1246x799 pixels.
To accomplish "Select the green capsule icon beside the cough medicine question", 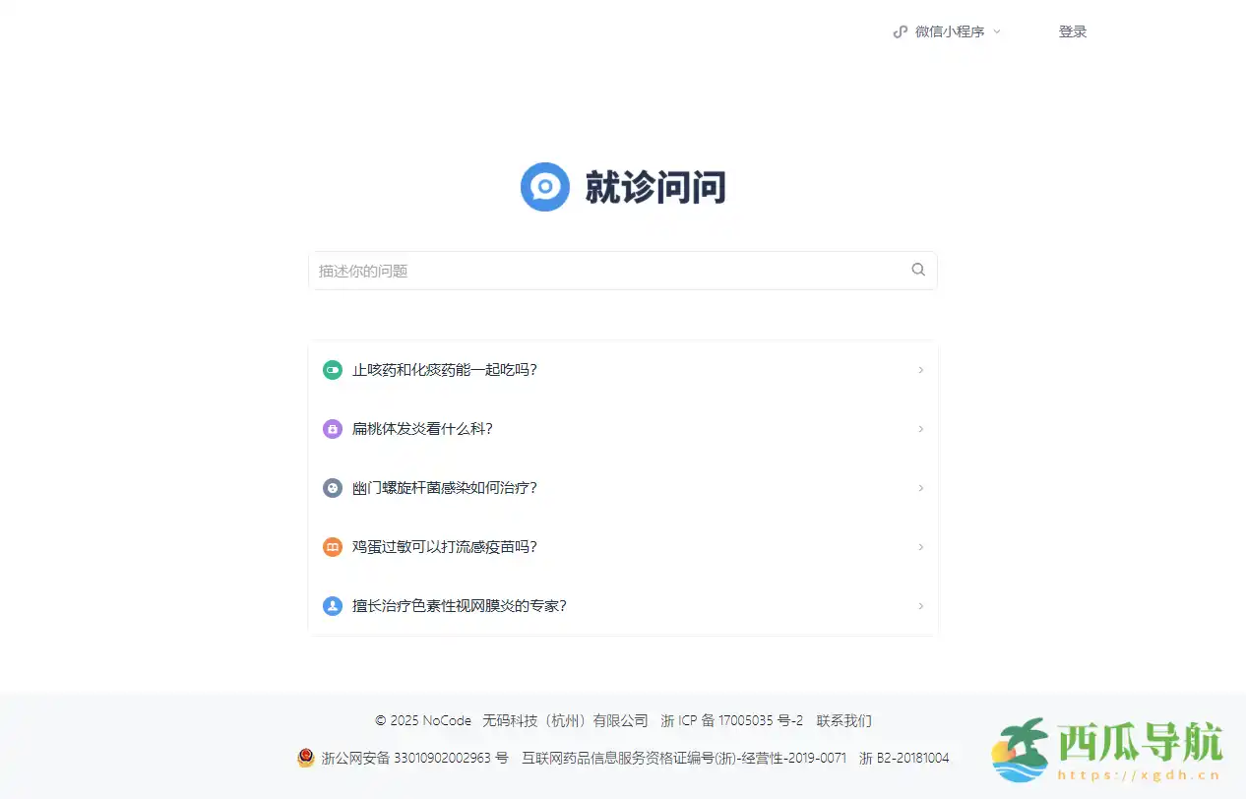I will [x=332, y=370].
